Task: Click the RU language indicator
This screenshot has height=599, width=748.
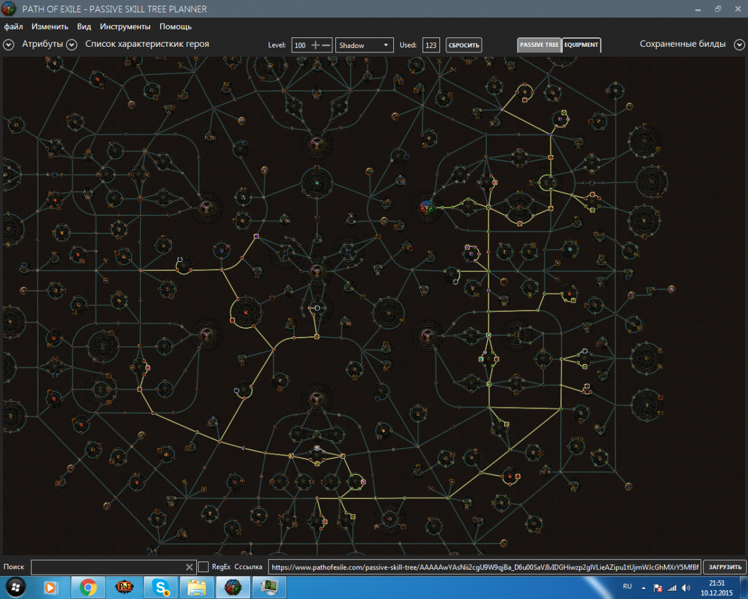Action: click(x=628, y=587)
